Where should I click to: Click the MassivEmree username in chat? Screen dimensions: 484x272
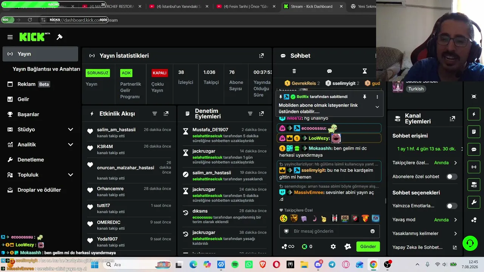click(309, 192)
